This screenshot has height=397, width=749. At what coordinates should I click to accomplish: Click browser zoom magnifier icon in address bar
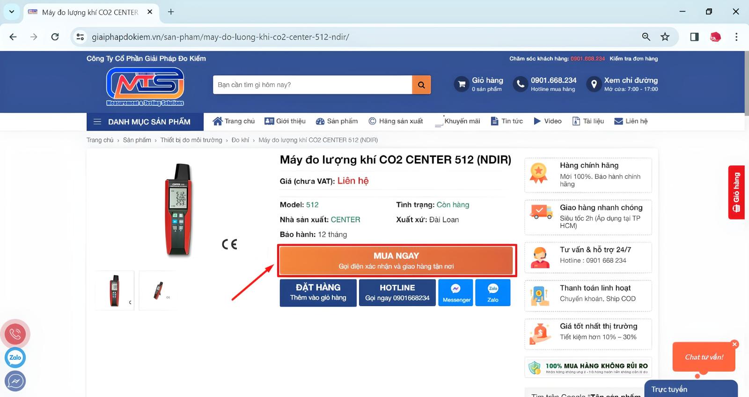pyautogui.click(x=646, y=37)
